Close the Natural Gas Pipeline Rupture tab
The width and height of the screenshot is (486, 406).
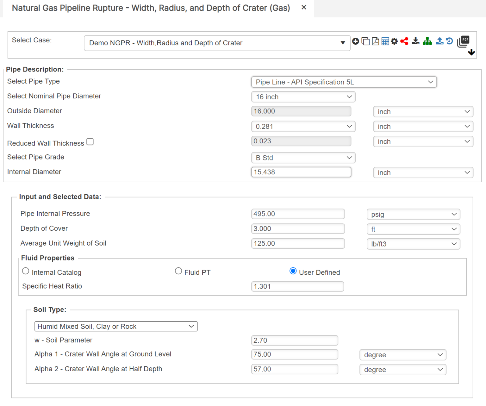[304, 7]
